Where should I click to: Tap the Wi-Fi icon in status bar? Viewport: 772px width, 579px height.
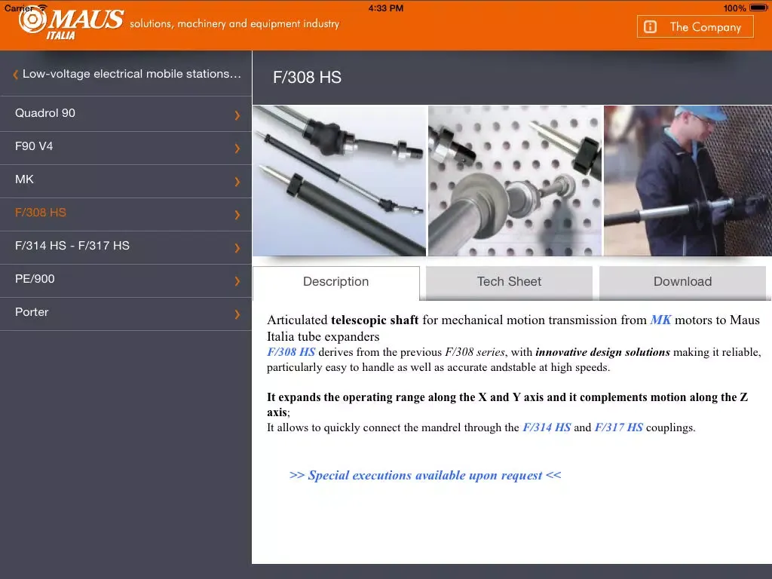click(x=42, y=8)
